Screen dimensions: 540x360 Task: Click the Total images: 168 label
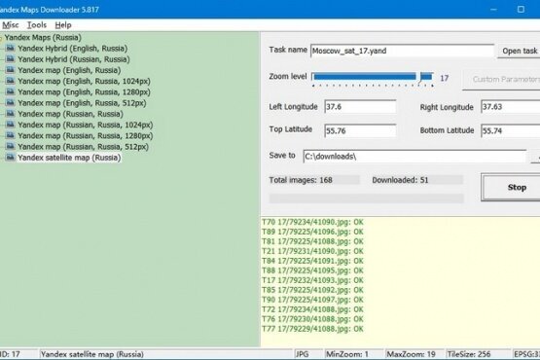[x=301, y=180]
